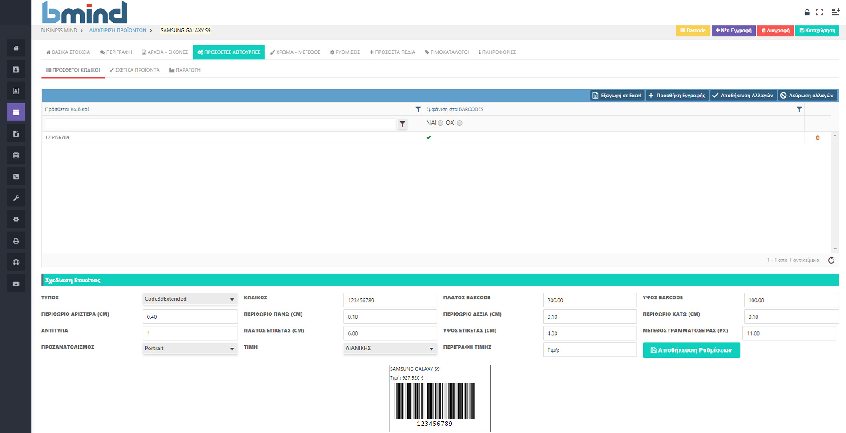The height and width of the screenshot is (433, 846).
Task: Select the 123456789 code cell
Action: (232, 137)
